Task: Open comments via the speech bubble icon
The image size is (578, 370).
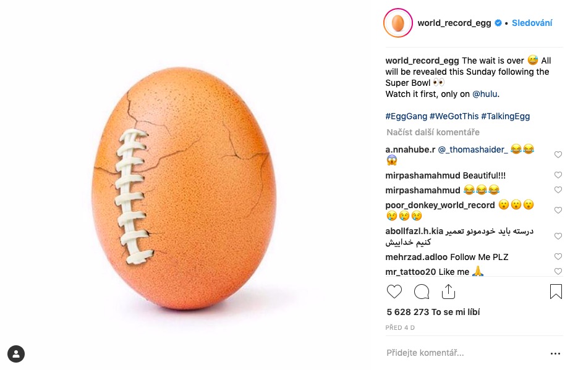Action: (x=422, y=292)
